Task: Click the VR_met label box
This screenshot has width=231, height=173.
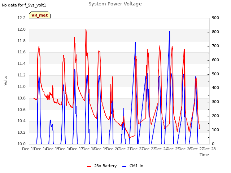Action: pyautogui.click(x=40, y=15)
